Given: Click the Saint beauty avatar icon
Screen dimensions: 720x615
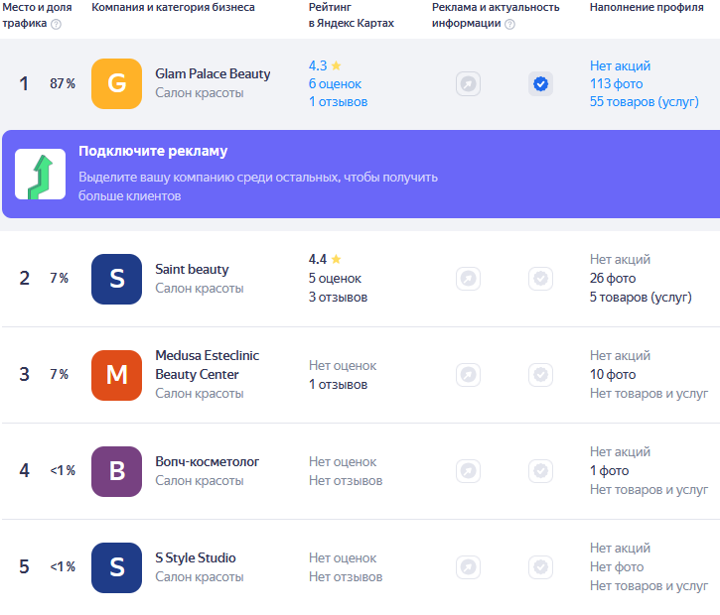Looking at the screenshot, I should tap(116, 279).
